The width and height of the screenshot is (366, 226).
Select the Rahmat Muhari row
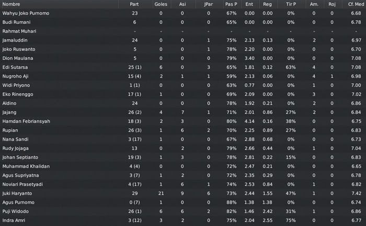click(x=183, y=31)
